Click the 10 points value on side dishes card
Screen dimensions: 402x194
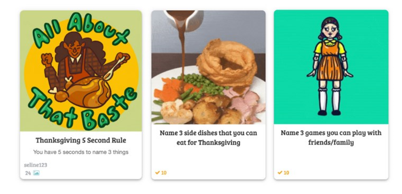[164, 173]
